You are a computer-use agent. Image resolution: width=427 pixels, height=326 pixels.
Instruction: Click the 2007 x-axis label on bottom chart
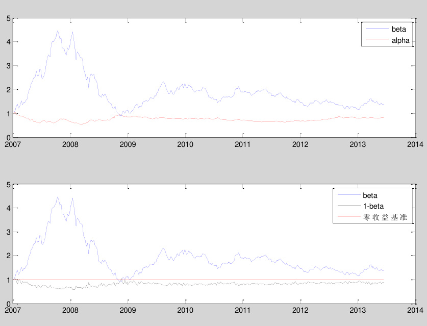coord(13,310)
